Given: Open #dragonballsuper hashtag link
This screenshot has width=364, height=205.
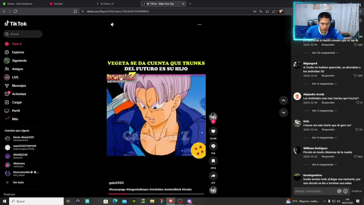Looking at the screenshot, I should click(x=137, y=189).
